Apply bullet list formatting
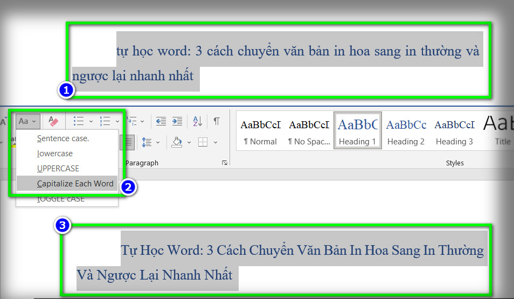Image resolution: width=514 pixels, height=299 pixels. [79, 121]
